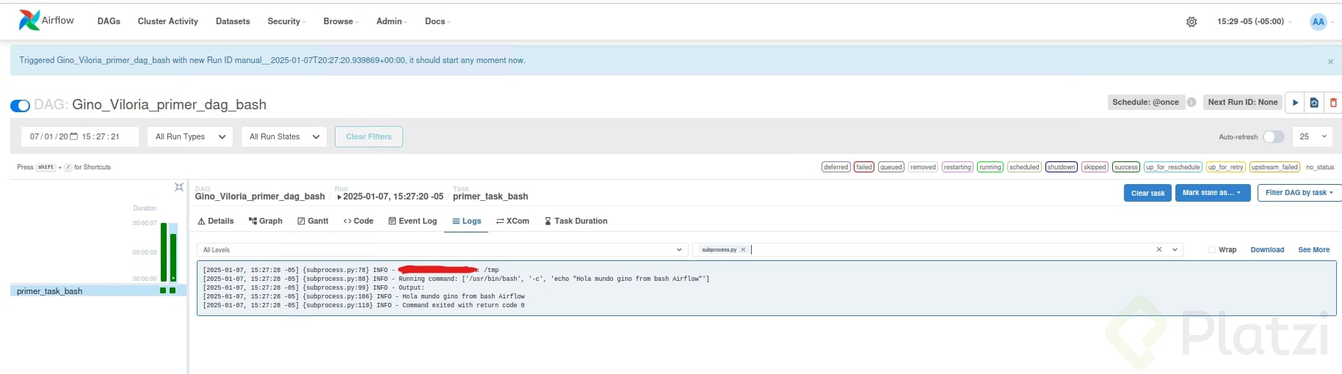The width and height of the screenshot is (1342, 374).
Task: Click the failed status legend badge
Action: (x=864, y=167)
